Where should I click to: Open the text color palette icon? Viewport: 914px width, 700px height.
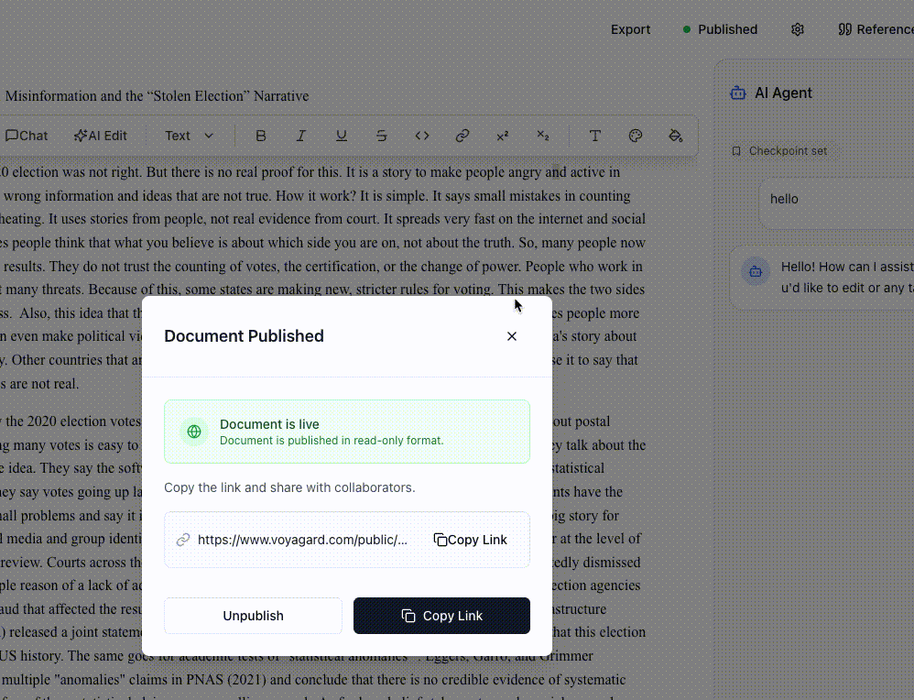point(636,136)
